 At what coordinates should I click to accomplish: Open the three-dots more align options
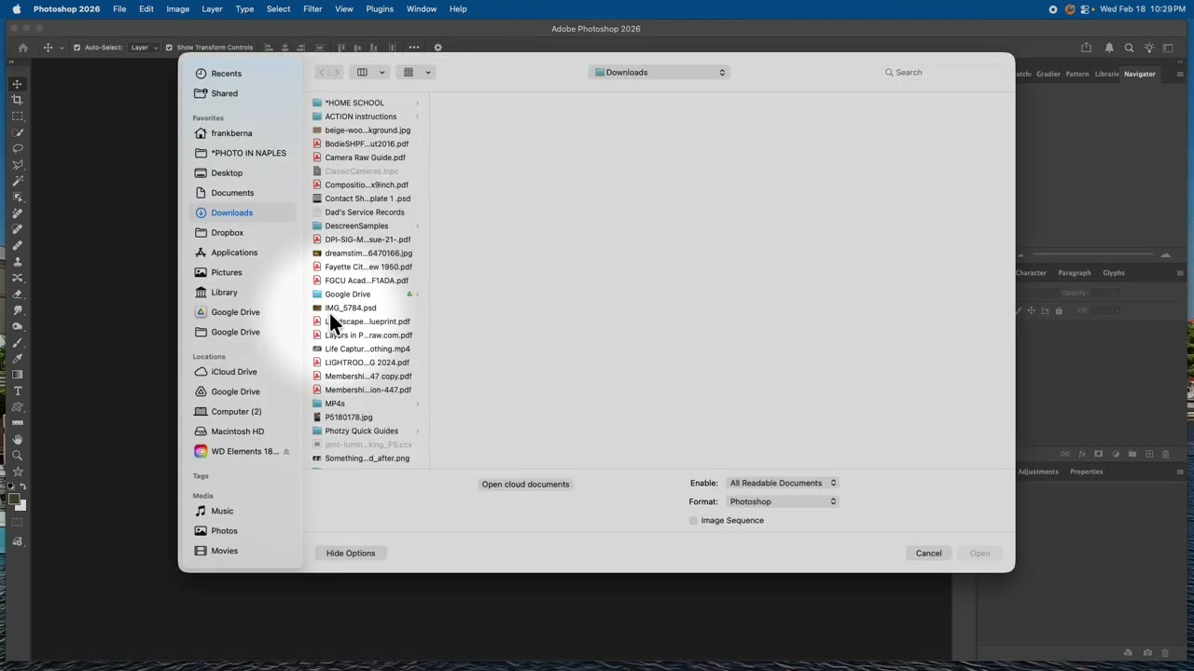pyautogui.click(x=414, y=48)
